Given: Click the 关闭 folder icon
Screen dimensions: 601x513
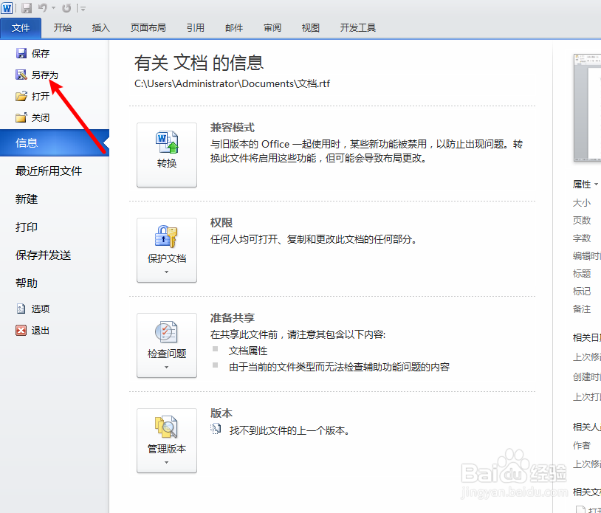Looking at the screenshot, I should tap(21, 117).
